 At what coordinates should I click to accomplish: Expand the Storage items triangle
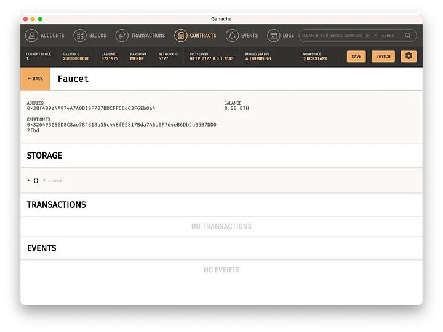click(28, 180)
